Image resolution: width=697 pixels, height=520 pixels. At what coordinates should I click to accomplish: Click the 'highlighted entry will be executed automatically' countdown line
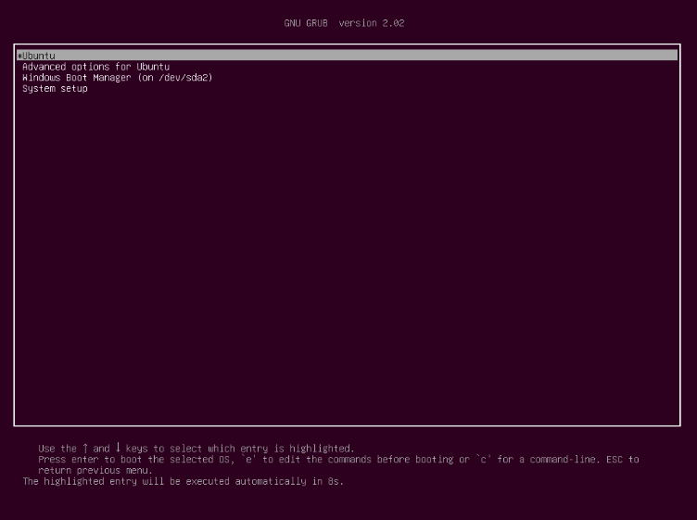pyautogui.click(x=184, y=481)
